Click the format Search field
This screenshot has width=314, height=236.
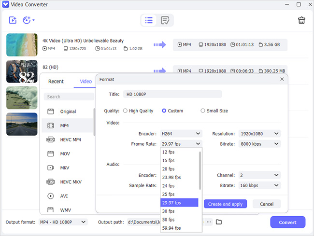[69, 97]
